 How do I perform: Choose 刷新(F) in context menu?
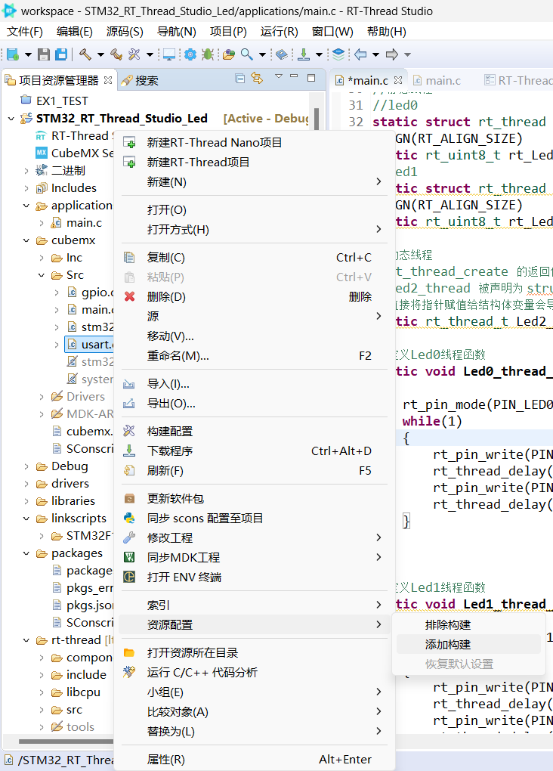click(255, 471)
